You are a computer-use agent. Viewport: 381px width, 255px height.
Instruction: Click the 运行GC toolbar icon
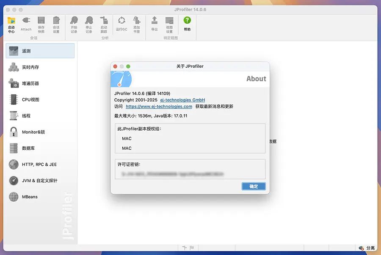(x=121, y=21)
